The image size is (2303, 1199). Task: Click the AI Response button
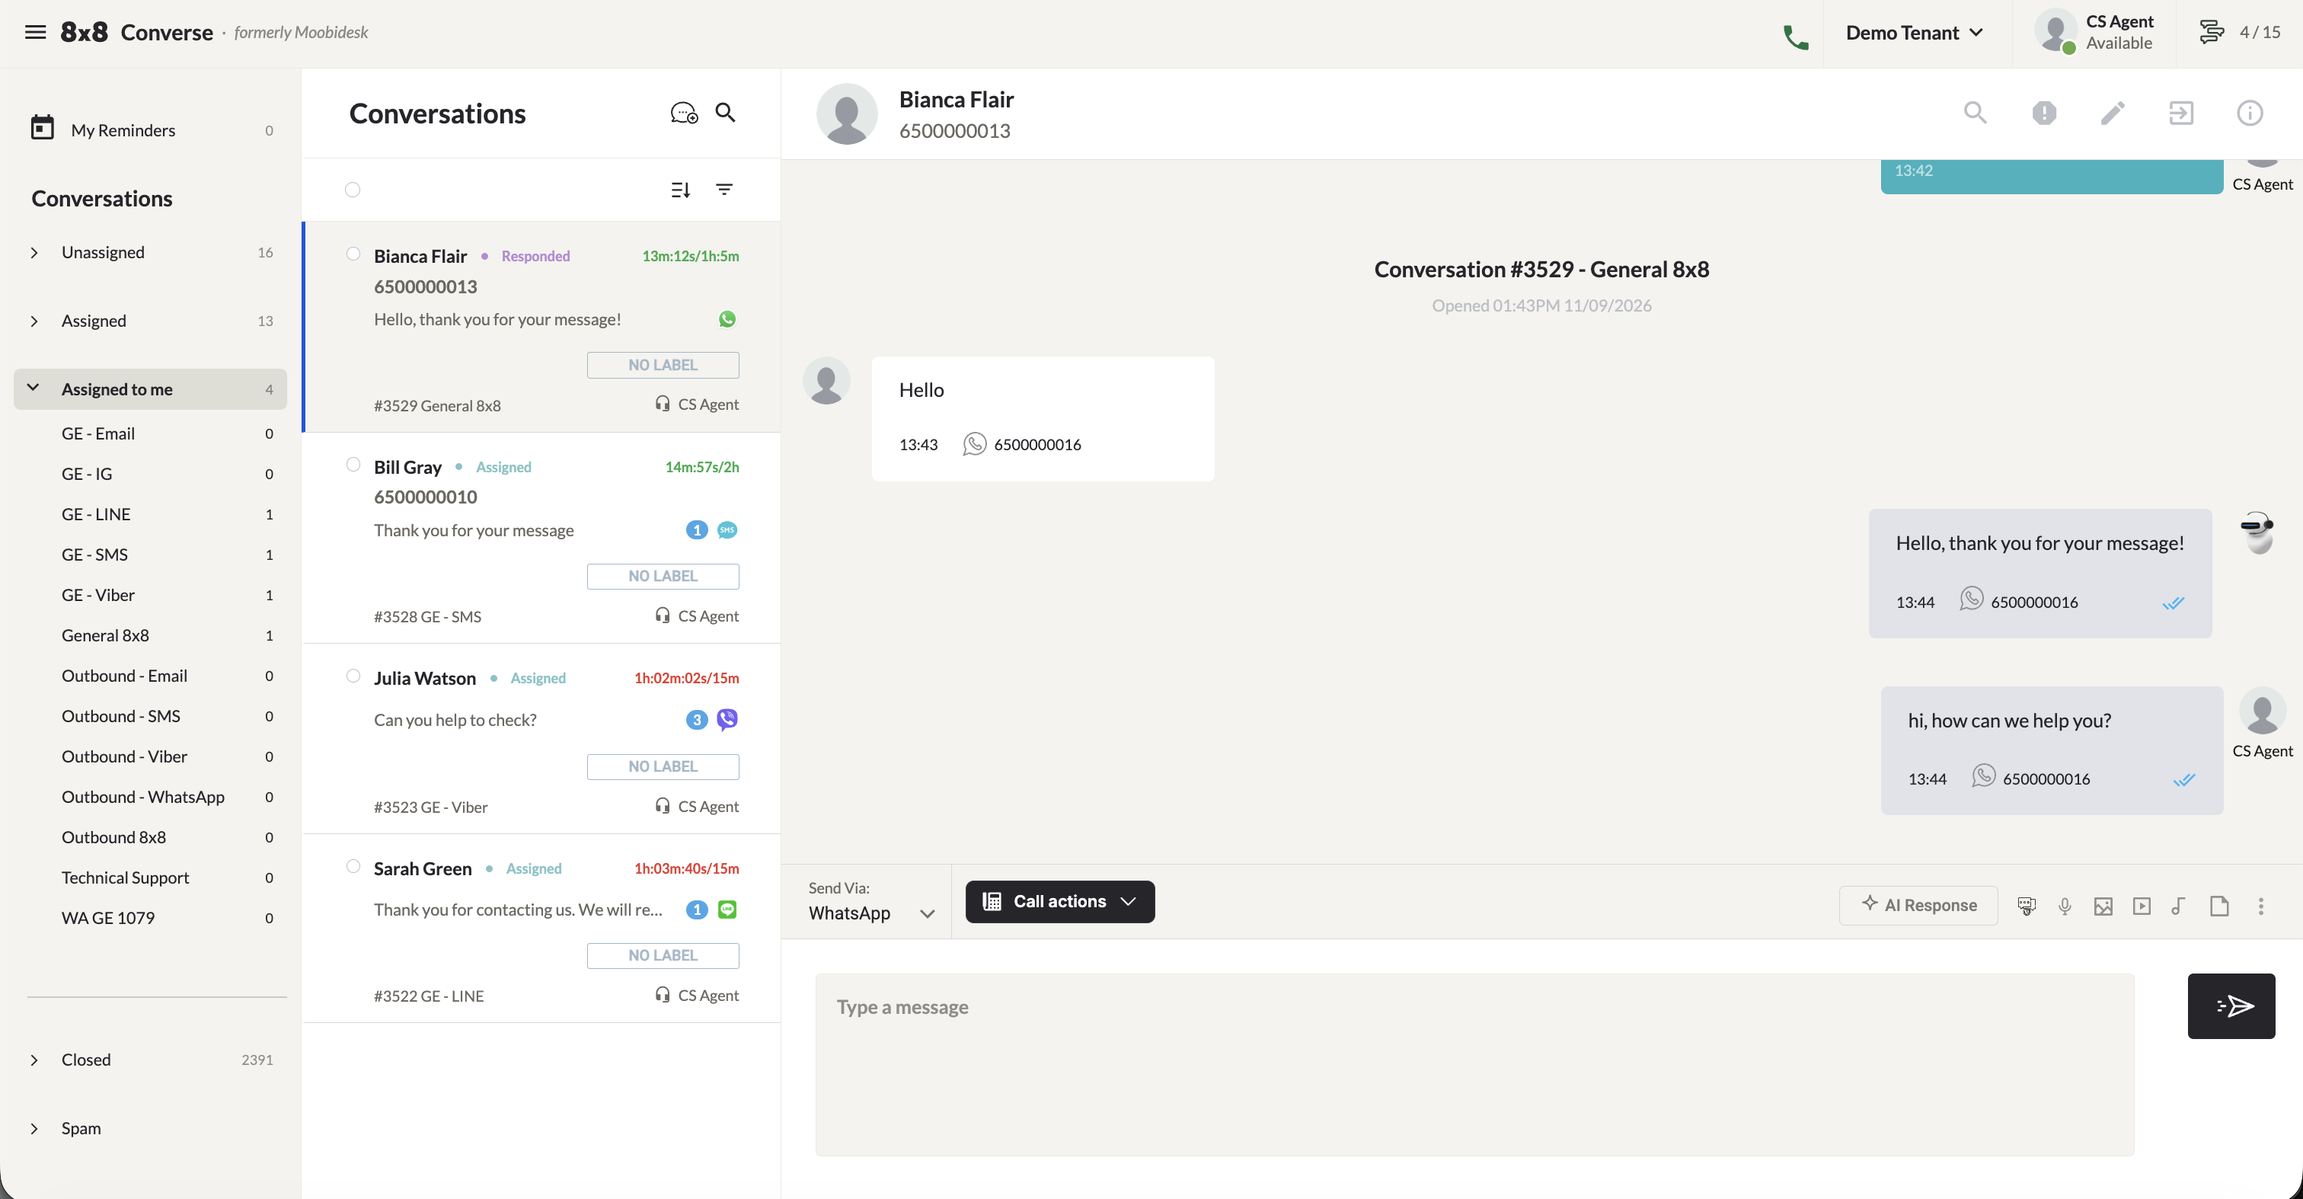click(1918, 905)
